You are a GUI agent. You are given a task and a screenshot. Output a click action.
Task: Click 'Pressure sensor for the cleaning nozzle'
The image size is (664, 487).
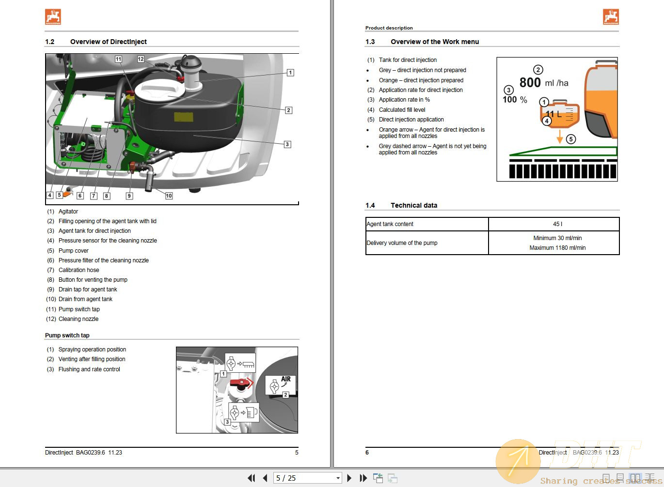click(x=108, y=241)
